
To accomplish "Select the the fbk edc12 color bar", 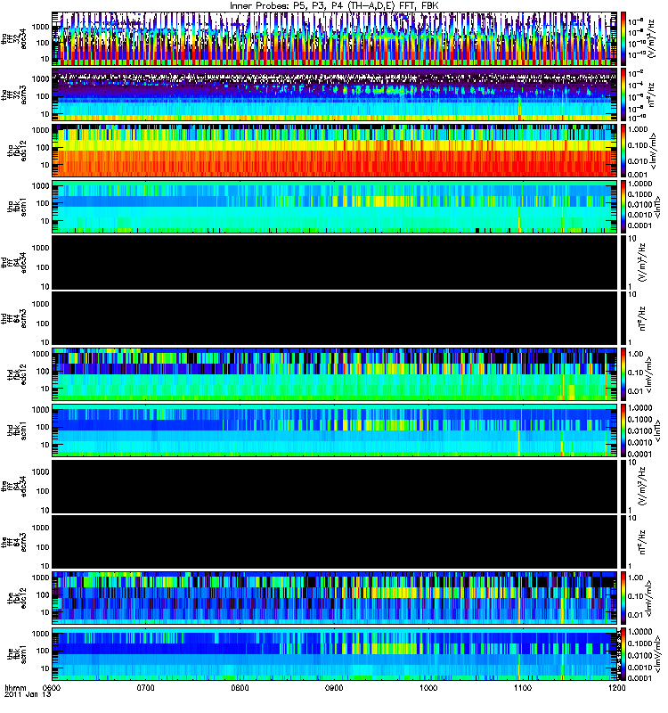I will point(623,598).
